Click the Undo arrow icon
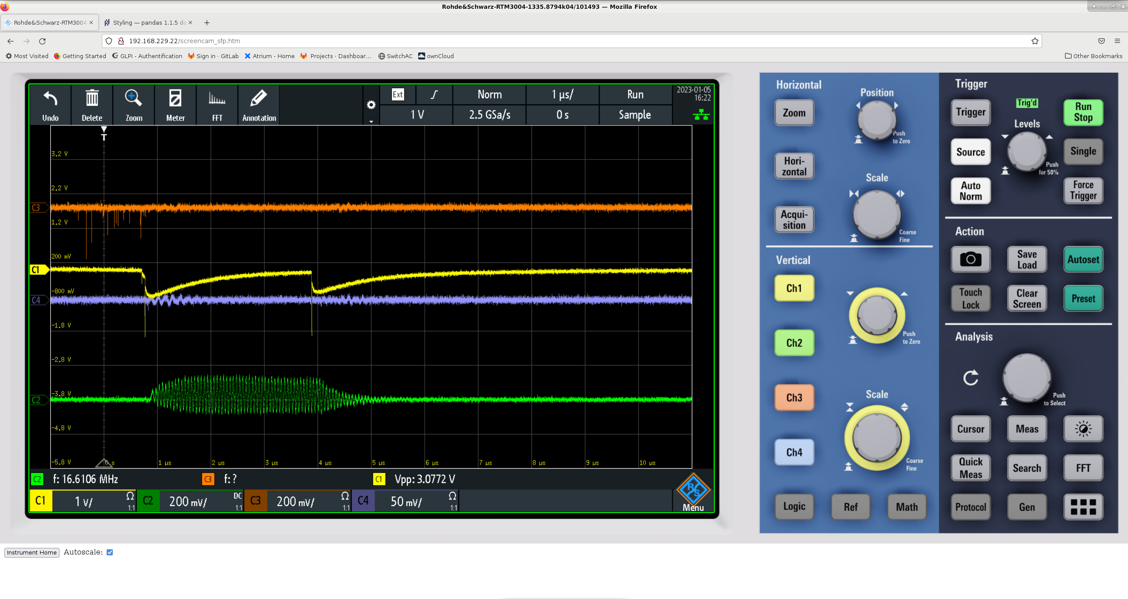 pos(50,99)
